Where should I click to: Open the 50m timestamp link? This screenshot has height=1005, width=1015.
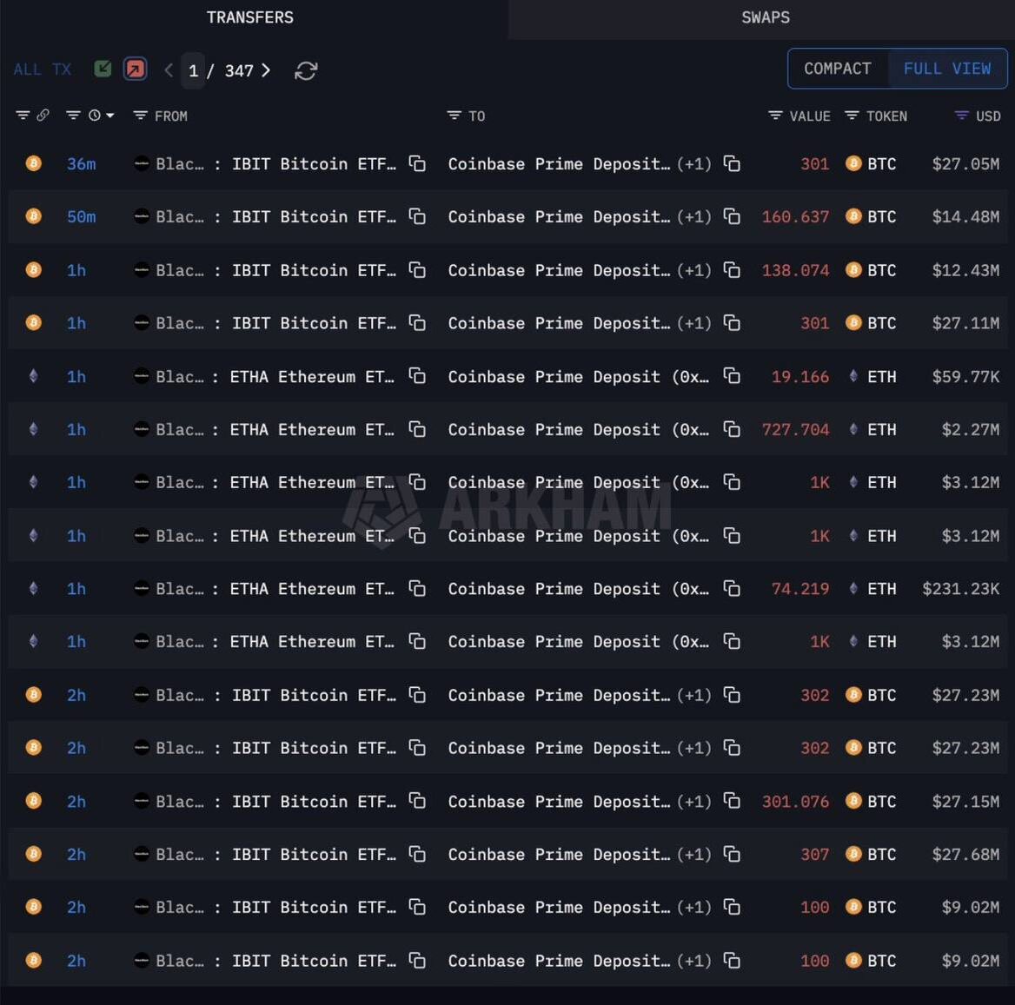click(x=82, y=216)
